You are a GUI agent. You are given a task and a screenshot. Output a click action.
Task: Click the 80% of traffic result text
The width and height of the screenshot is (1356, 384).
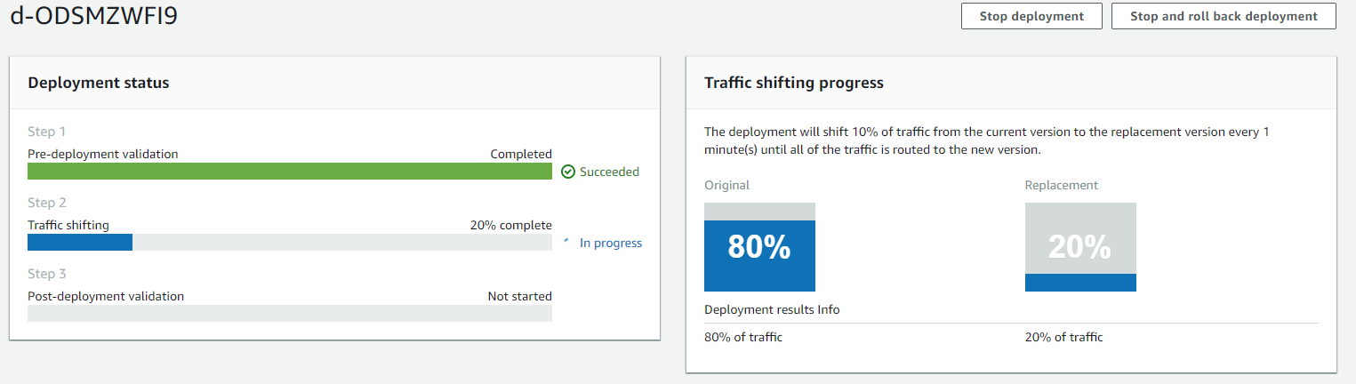coord(743,337)
